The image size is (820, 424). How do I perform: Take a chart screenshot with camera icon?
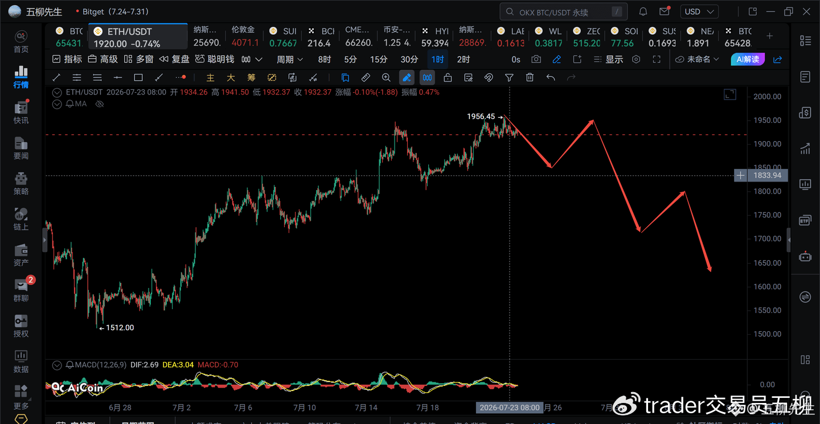coord(536,59)
